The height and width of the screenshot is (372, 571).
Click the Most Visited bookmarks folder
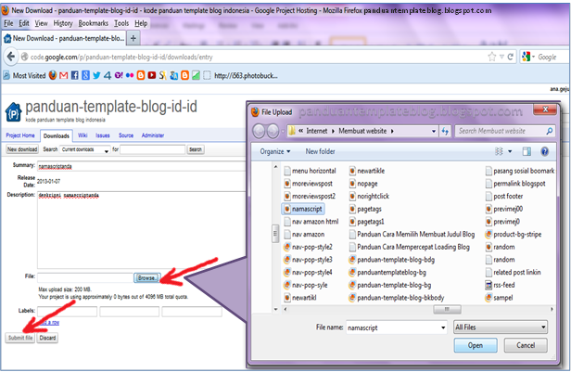(25, 75)
